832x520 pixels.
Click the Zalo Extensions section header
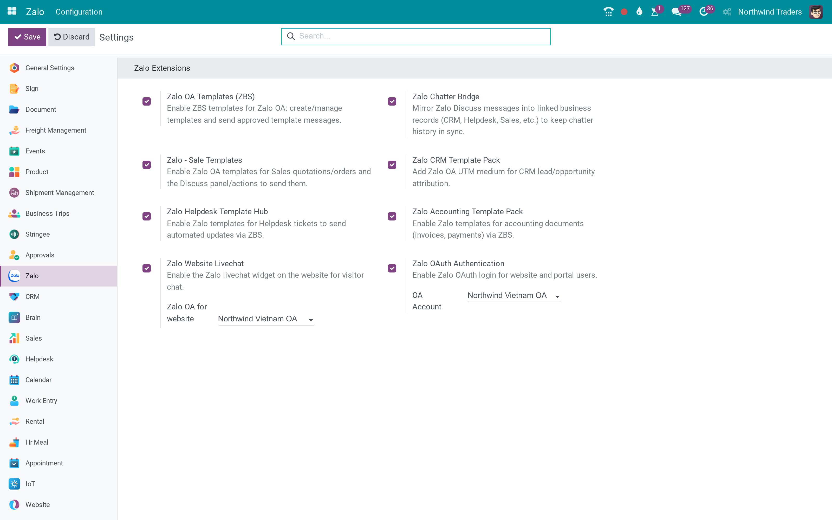tap(162, 68)
